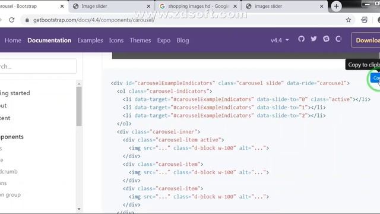Open the Layout sidebar section
The width and height of the screenshot is (380, 214).
click(x=4, y=106)
